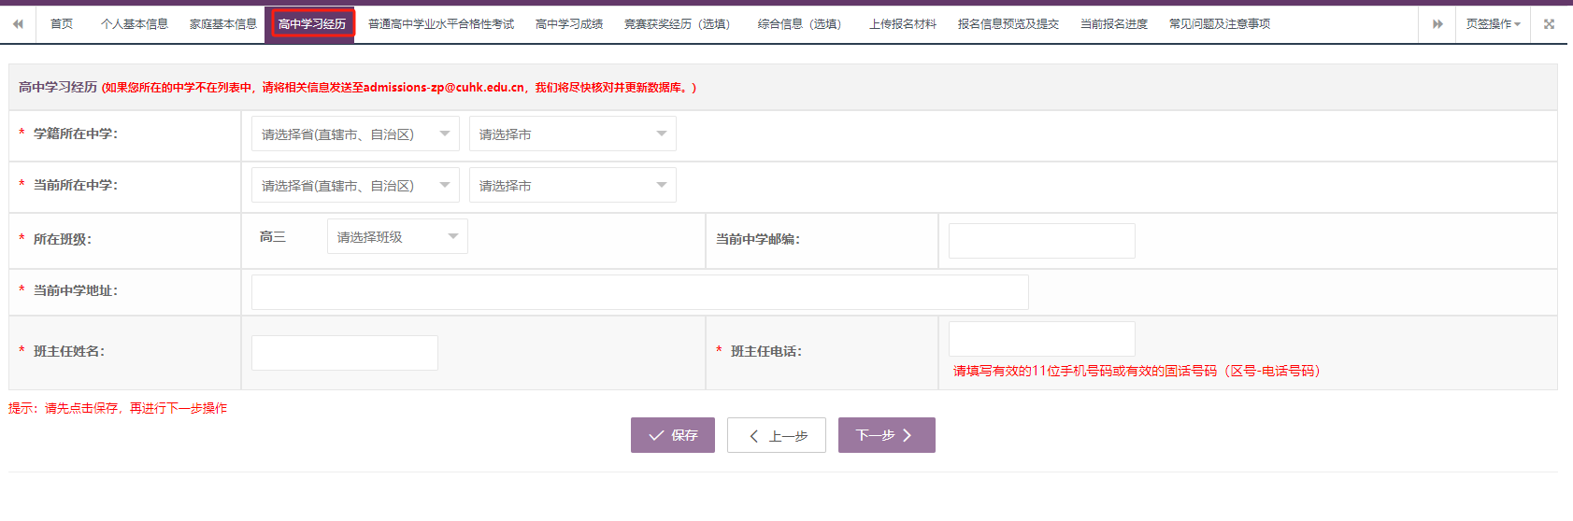This screenshot has width=1573, height=521.
Task: Select class from 请选择班级 dropdown
Action: (x=397, y=237)
